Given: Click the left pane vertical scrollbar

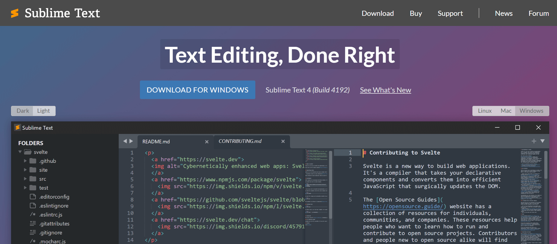Looking at the screenshot, I should coord(331,185).
